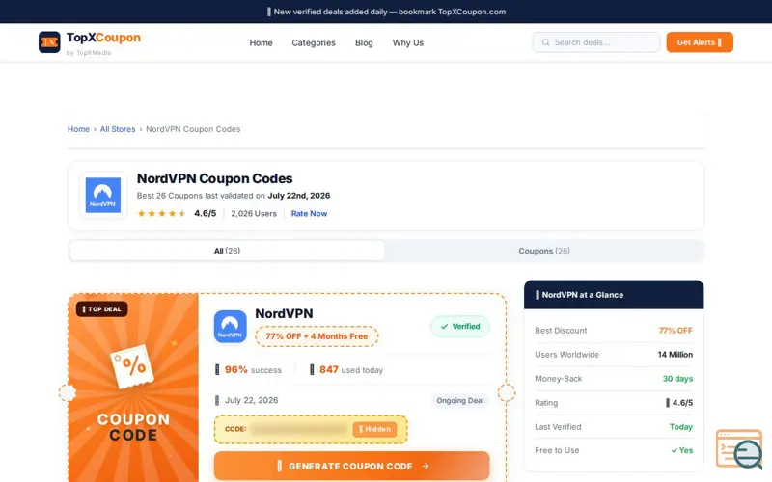Click the NordVPN logo in the coupon card

230,327
